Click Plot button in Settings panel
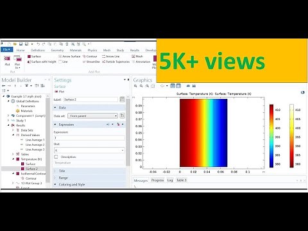This screenshot has height=231, width=308. [x=60, y=92]
